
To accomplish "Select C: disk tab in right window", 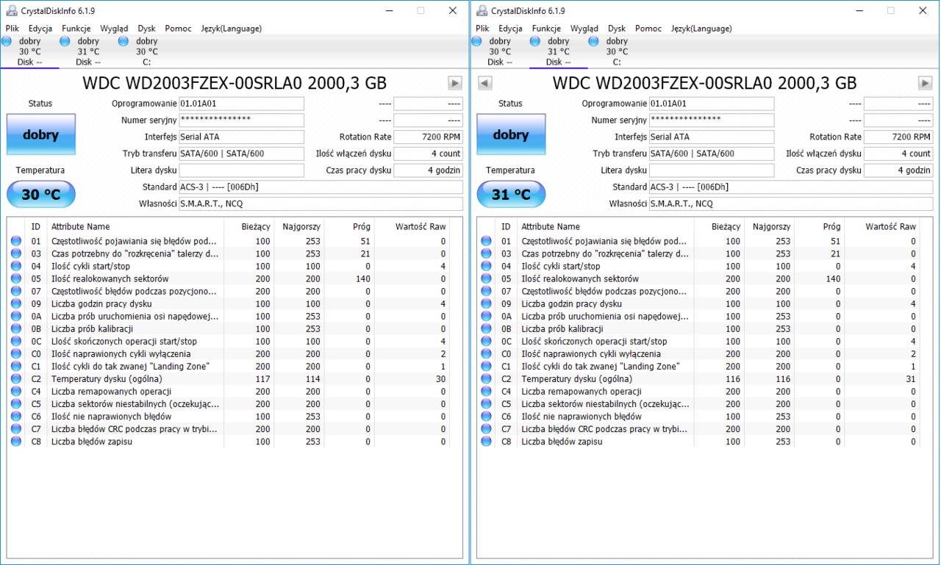I will click(617, 51).
